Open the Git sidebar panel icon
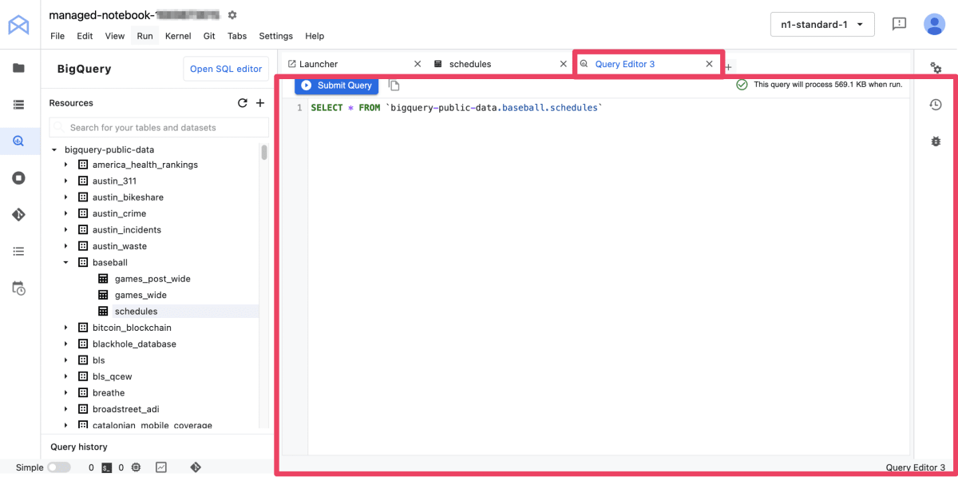This screenshot has width=958, height=489. pyautogui.click(x=18, y=215)
